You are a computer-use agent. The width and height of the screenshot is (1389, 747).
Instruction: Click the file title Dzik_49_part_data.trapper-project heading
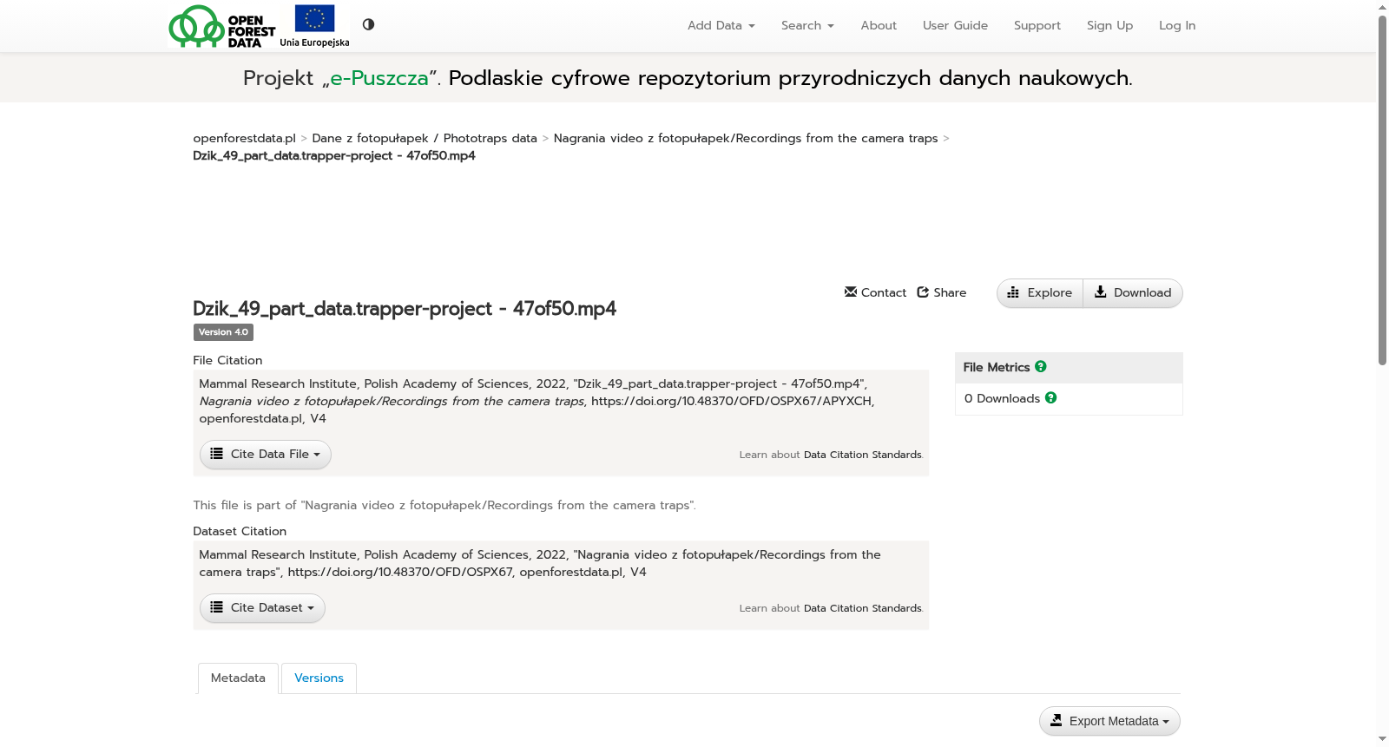(x=405, y=309)
